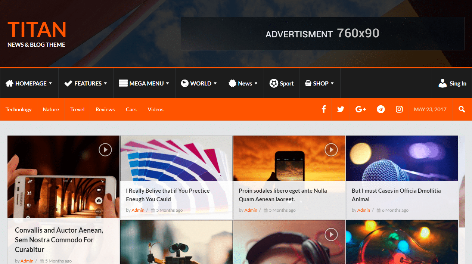Open the robot toy post thumbnail
Viewport: 472px width, 264px height.
176,242
